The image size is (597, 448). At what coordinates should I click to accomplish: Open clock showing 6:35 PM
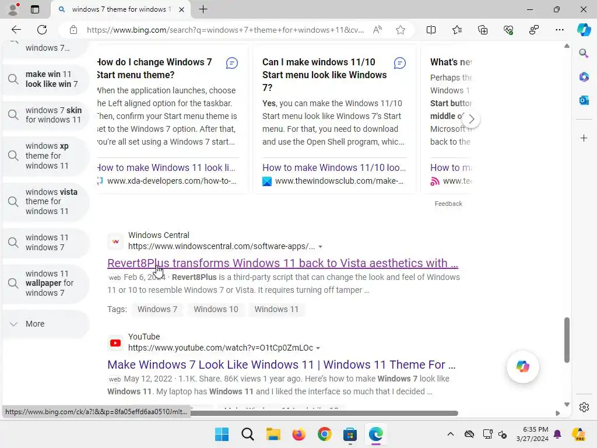pos(532,434)
